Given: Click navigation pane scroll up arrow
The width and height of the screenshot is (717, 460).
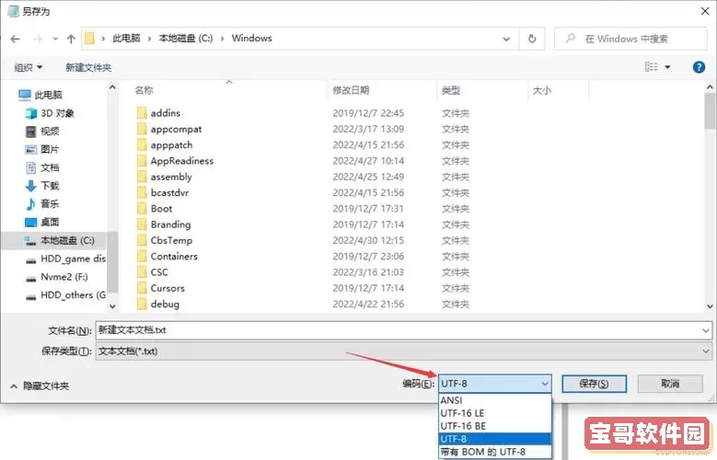Looking at the screenshot, I should tap(112, 86).
